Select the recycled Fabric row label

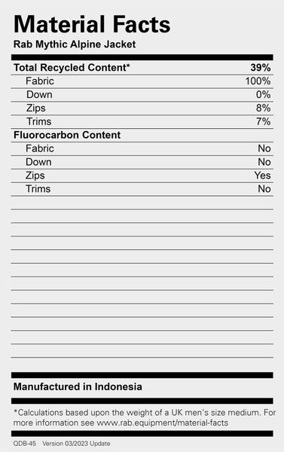(40, 81)
